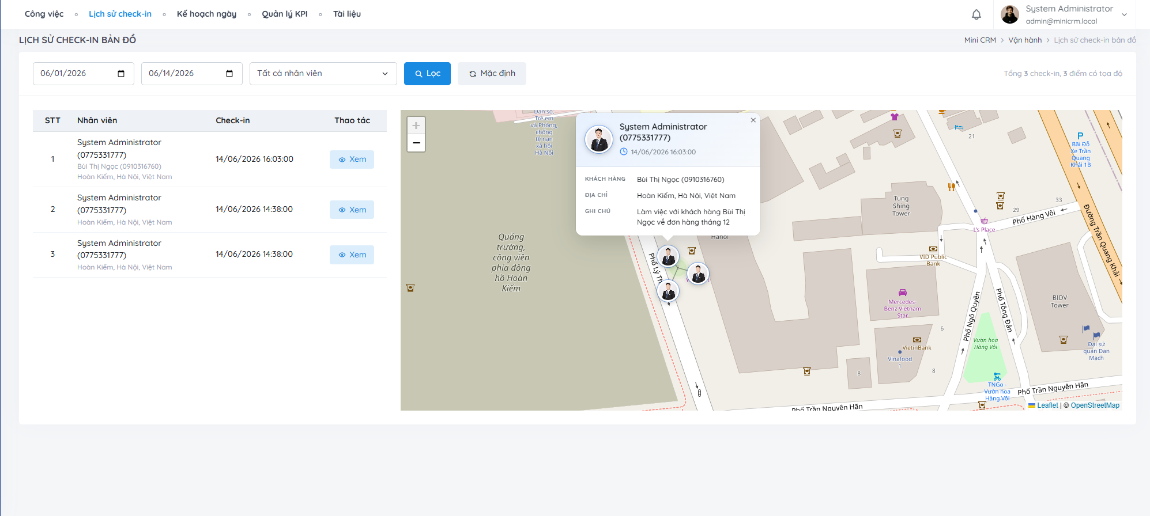
Task: Click the bottom check-in avatar marker on map
Action: point(668,291)
